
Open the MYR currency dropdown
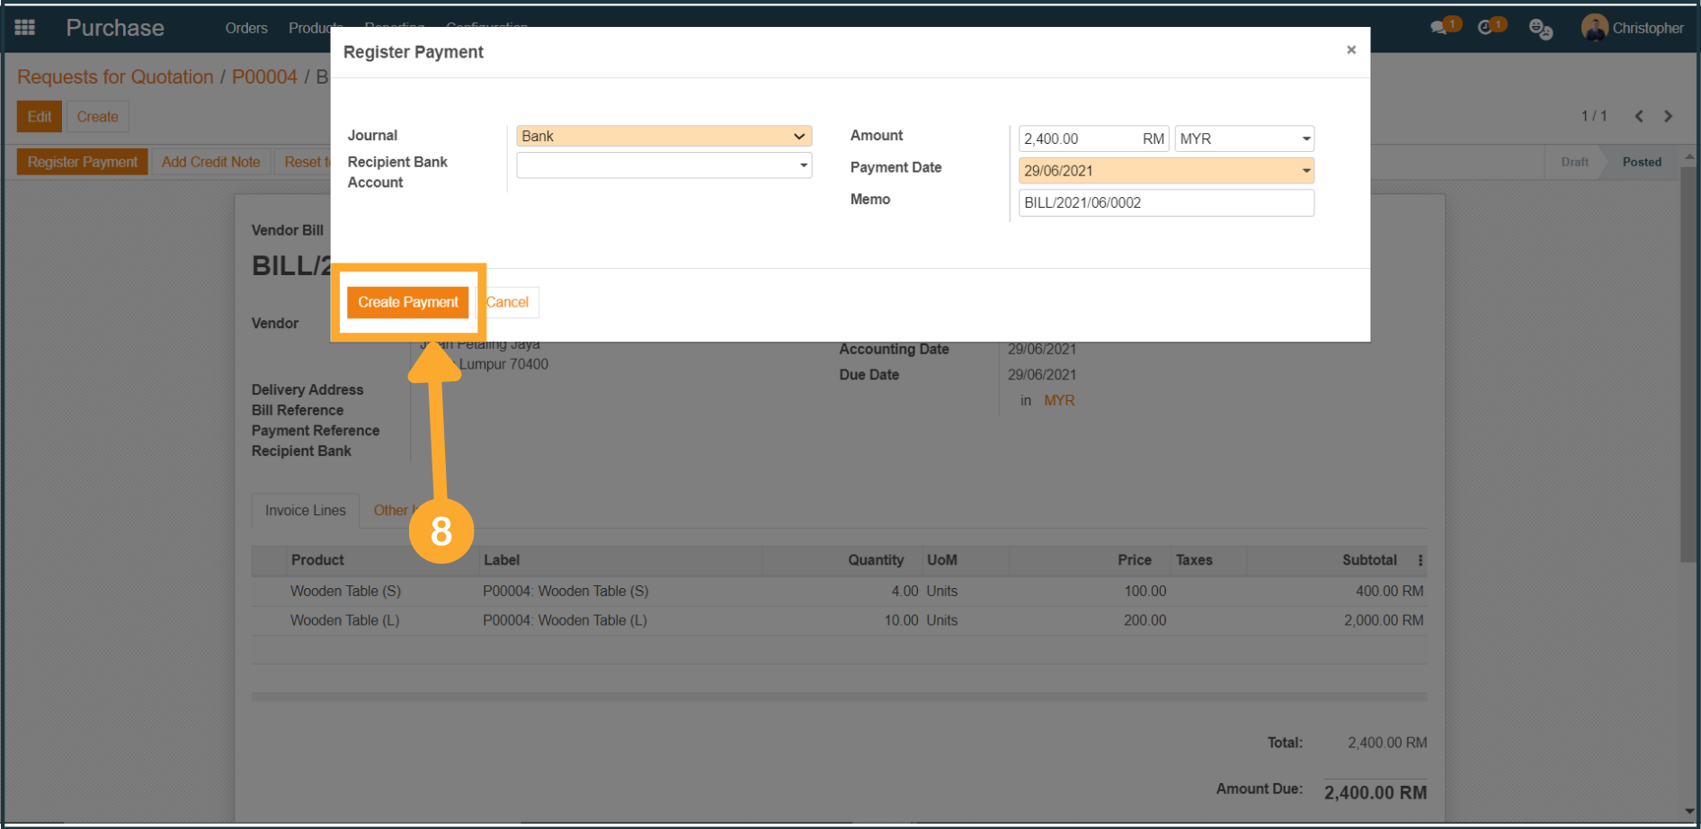(x=1244, y=138)
